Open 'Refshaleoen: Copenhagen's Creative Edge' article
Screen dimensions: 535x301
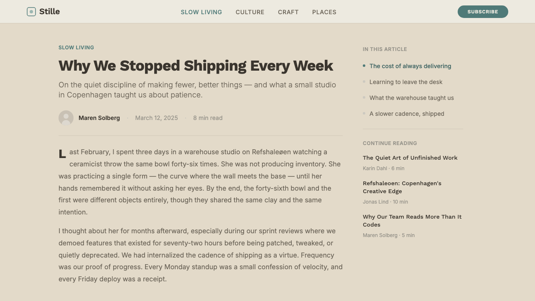[402, 187]
